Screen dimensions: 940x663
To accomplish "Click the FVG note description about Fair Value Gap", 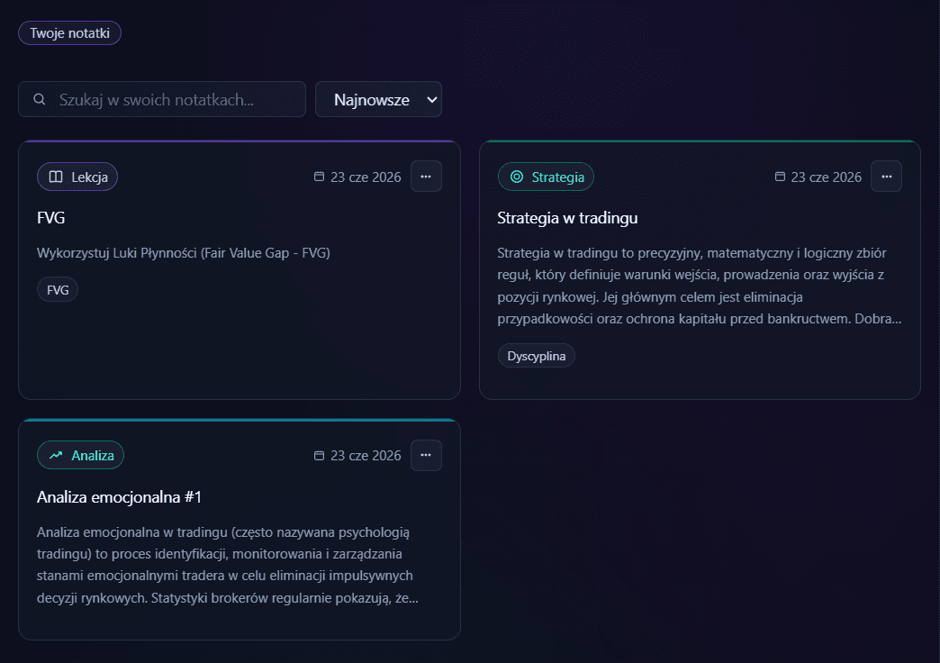I will tap(184, 253).
